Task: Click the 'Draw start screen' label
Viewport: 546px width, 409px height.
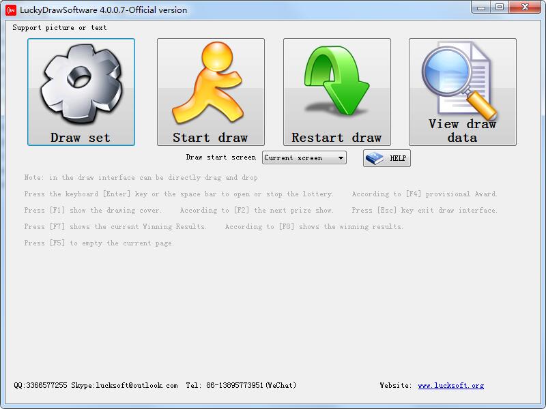Action: point(220,157)
